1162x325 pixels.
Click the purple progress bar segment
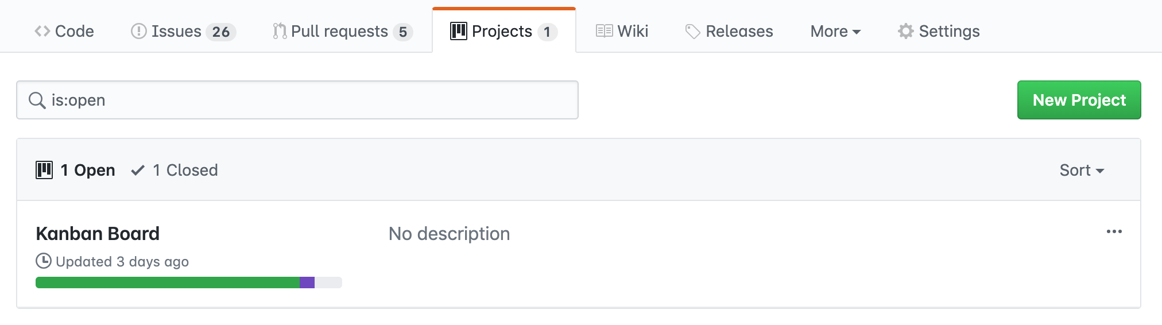[x=307, y=283]
